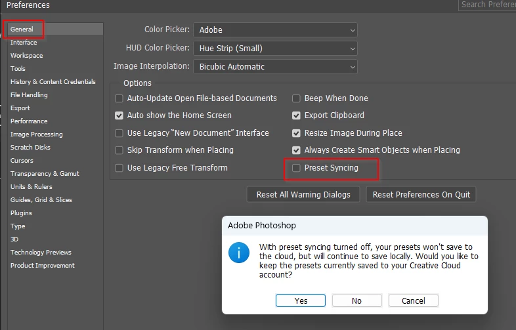Toggle Beep When Done checkbox
The height and width of the screenshot is (330, 516).
point(296,98)
